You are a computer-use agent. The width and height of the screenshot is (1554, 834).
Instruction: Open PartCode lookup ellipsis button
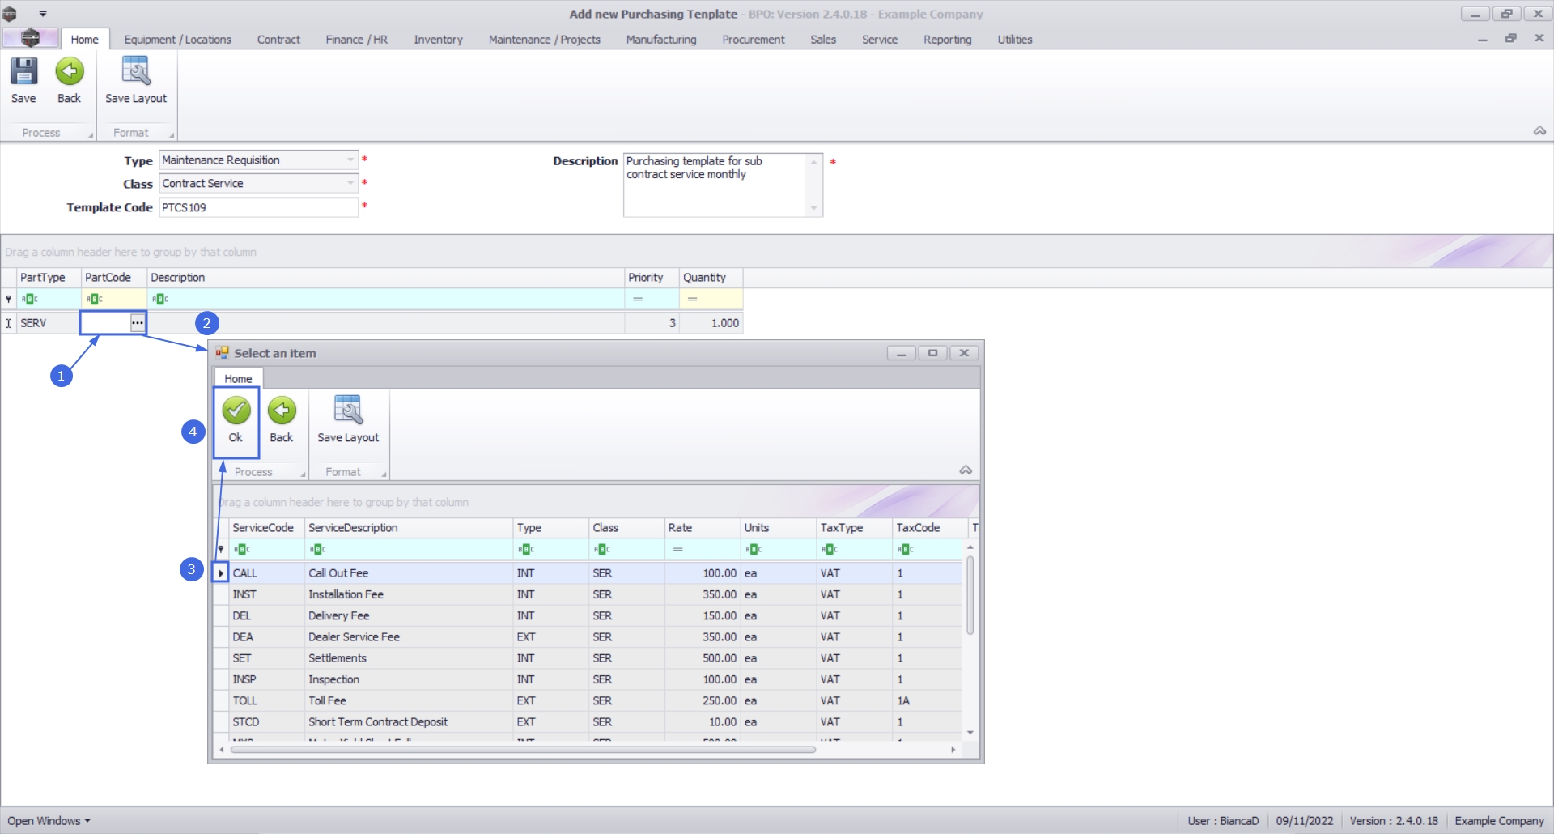pos(138,323)
